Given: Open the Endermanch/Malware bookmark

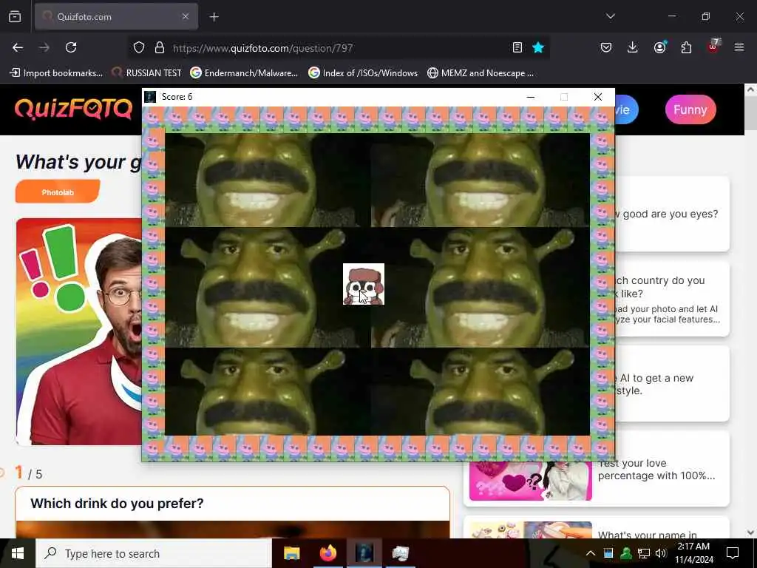Looking at the screenshot, I should coord(244,73).
